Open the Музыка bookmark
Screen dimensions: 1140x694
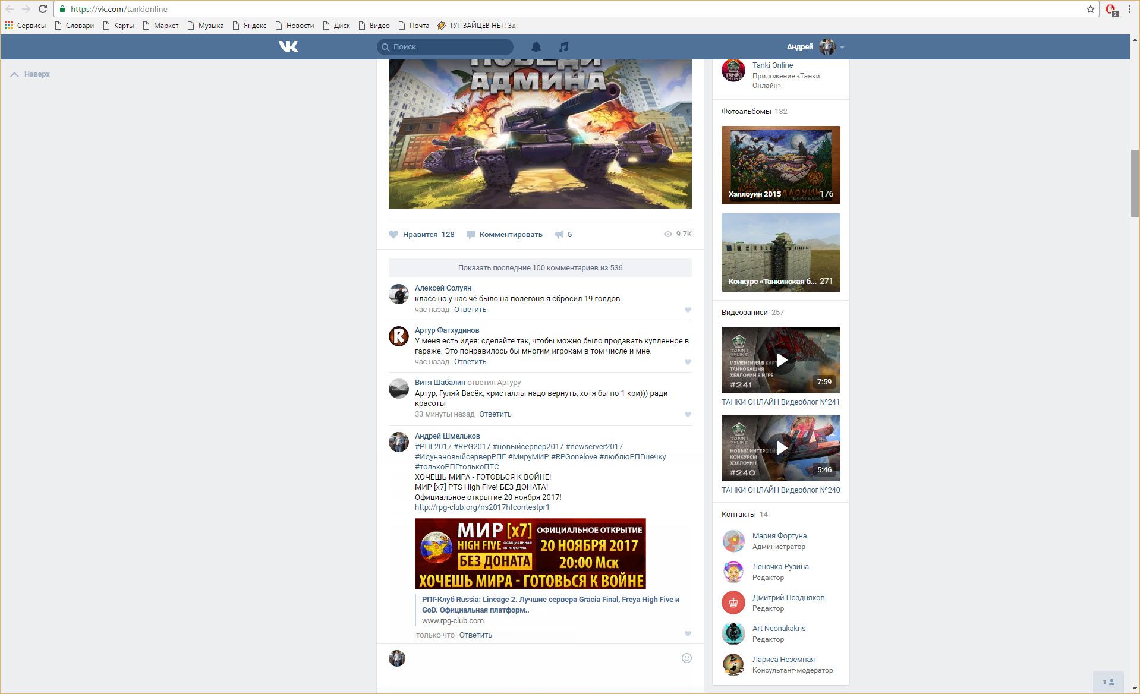(x=206, y=26)
